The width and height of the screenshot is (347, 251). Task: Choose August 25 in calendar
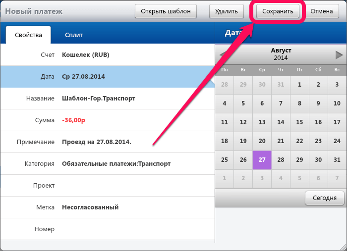coord(225,160)
